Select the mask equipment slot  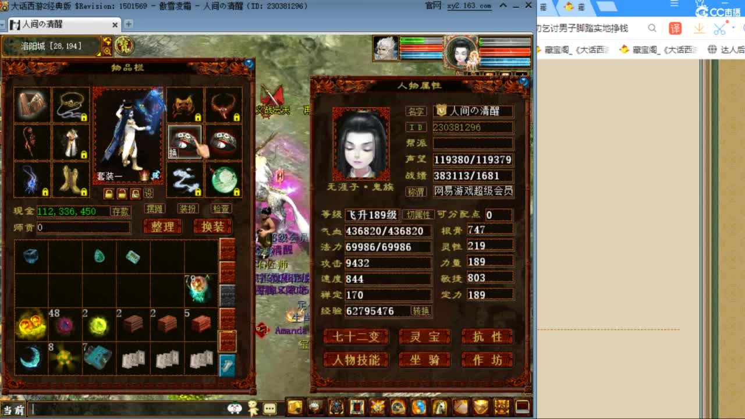(x=185, y=105)
